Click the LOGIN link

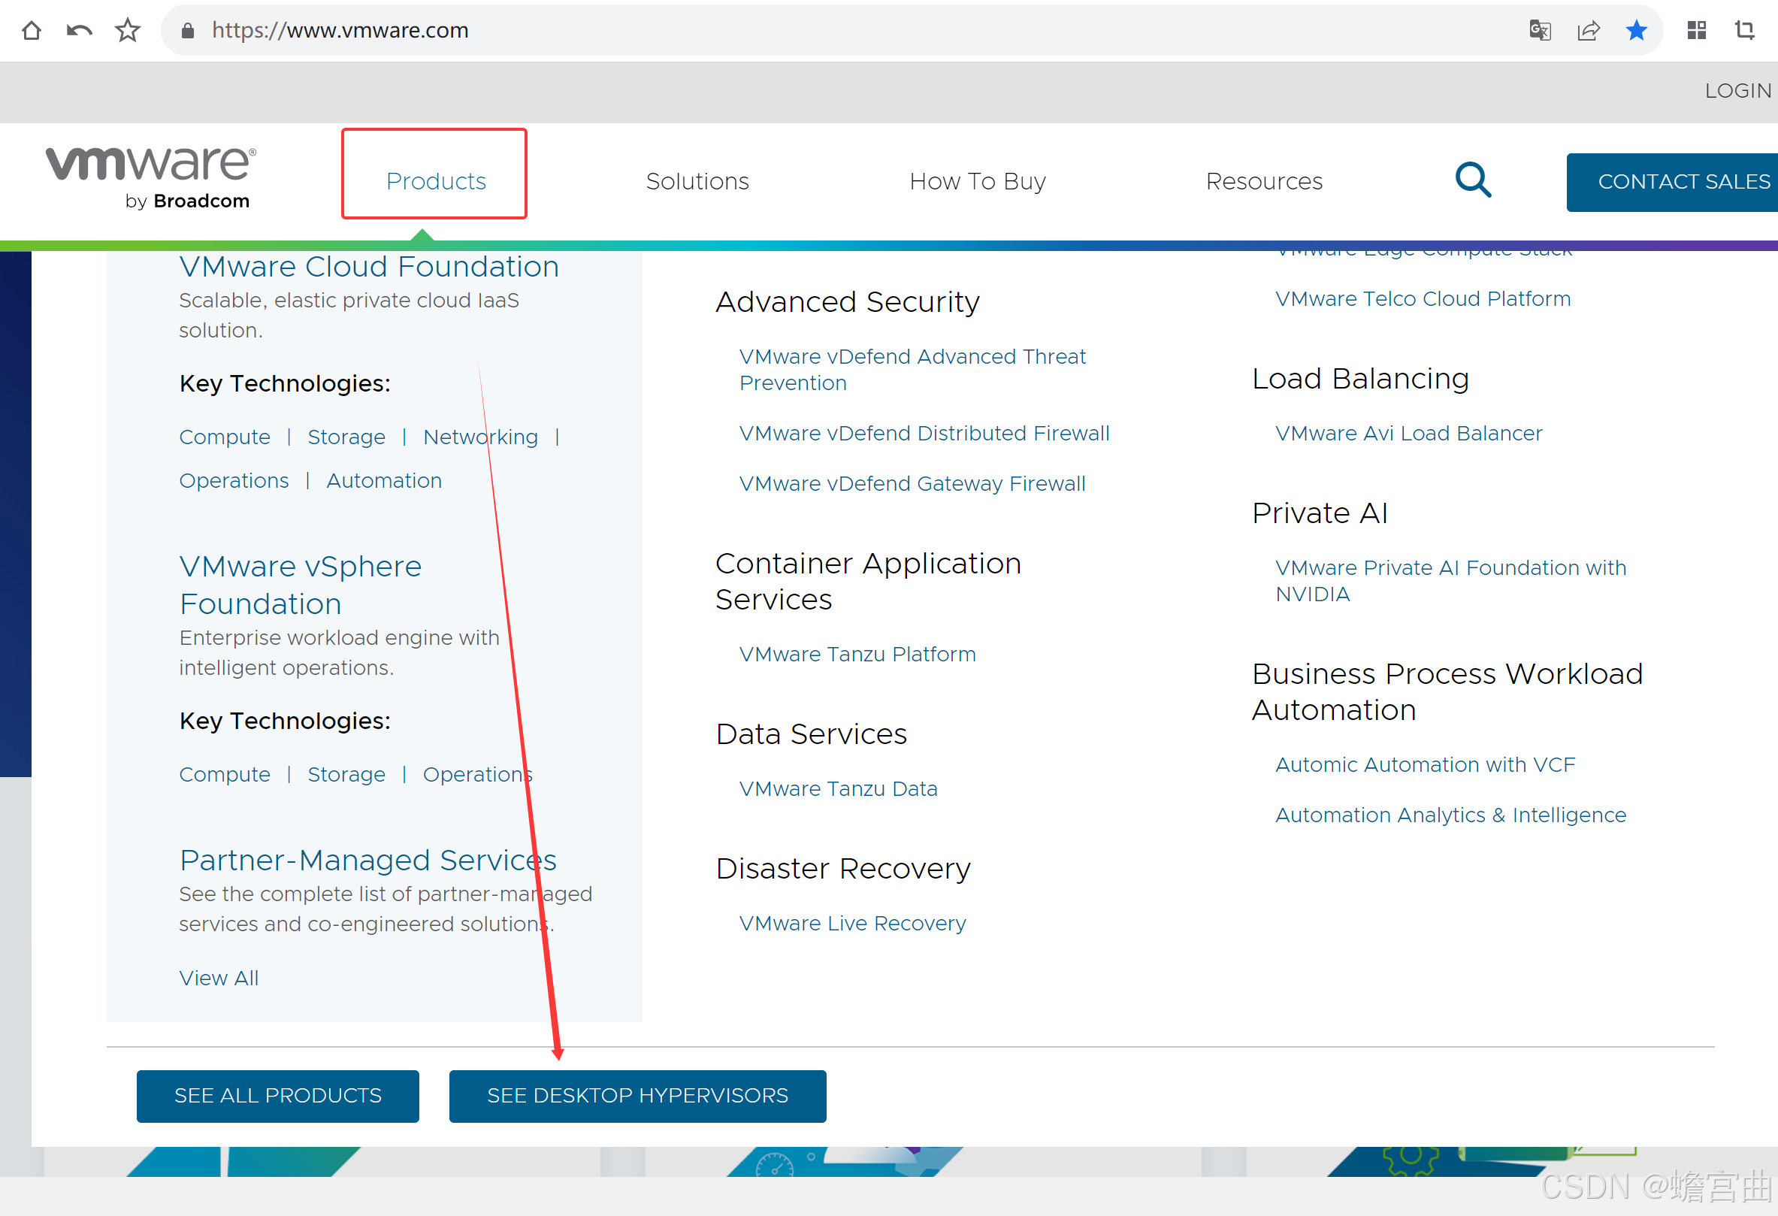pyautogui.click(x=1737, y=91)
